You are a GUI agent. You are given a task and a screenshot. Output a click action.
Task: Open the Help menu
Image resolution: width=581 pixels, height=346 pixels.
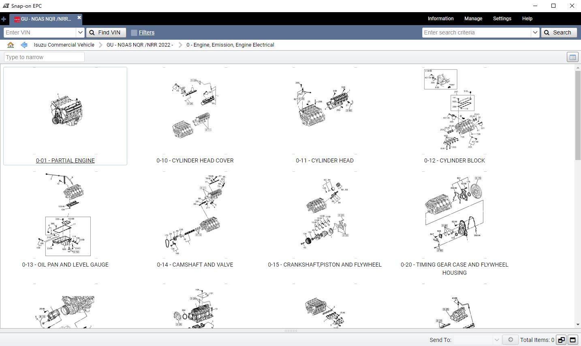coord(527,19)
